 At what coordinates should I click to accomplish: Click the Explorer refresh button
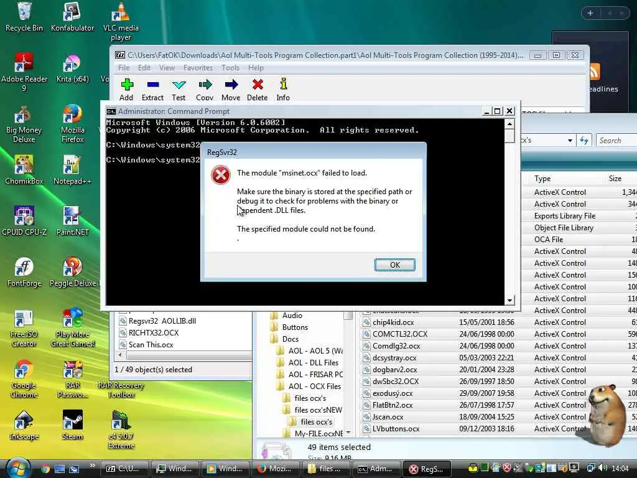(584, 141)
